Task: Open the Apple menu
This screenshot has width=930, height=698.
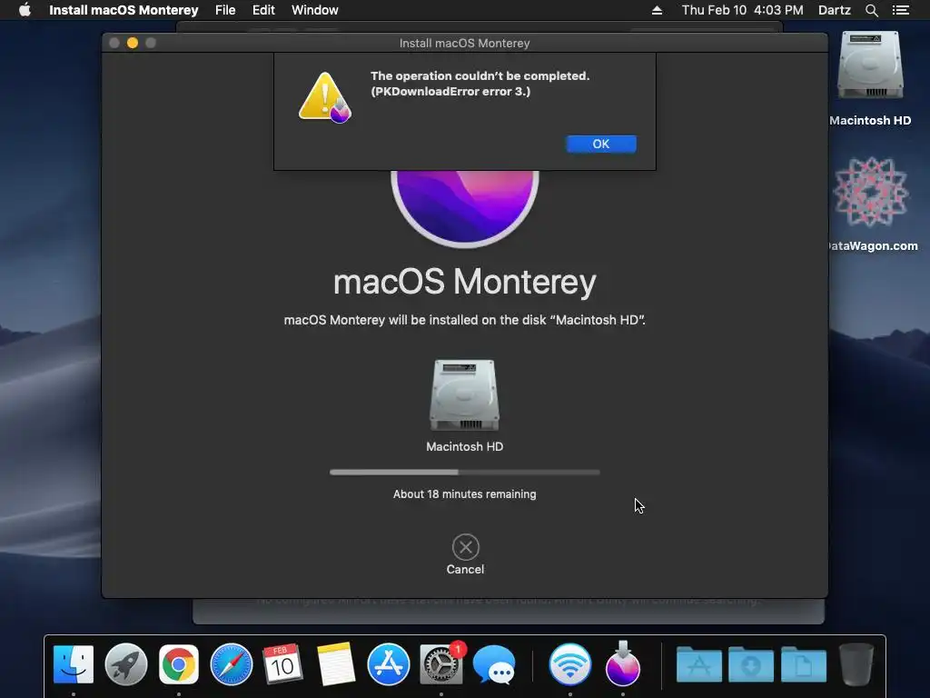Action: (25, 10)
